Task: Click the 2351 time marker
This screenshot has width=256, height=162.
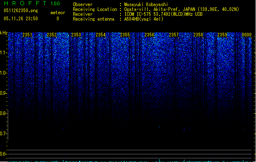Action: pyautogui.click(x=27, y=35)
